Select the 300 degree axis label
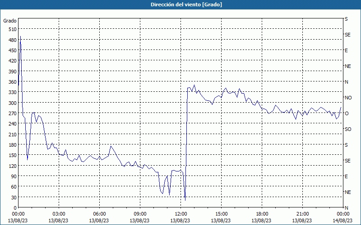The image size is (361, 225). point(13,103)
